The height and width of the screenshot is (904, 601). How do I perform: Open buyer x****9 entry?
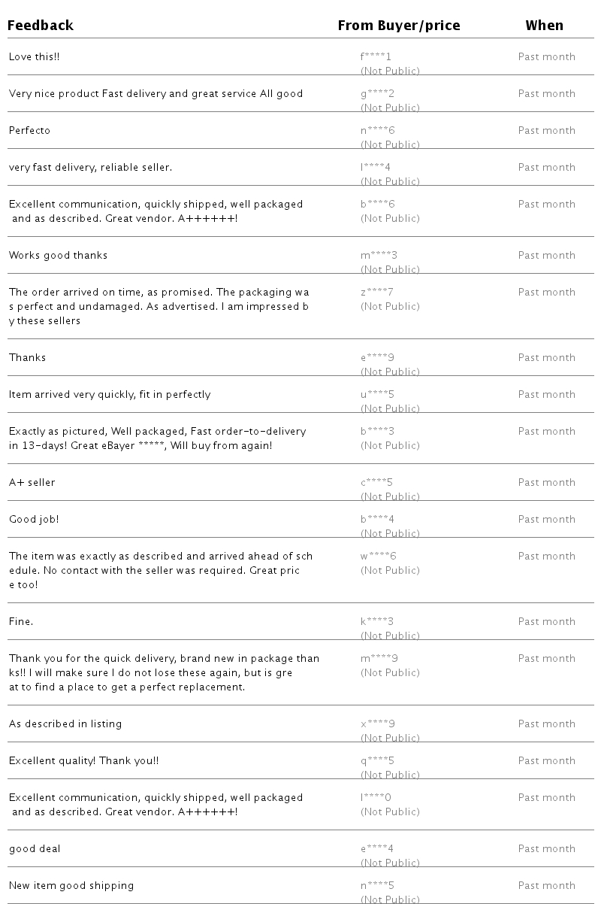click(x=378, y=724)
